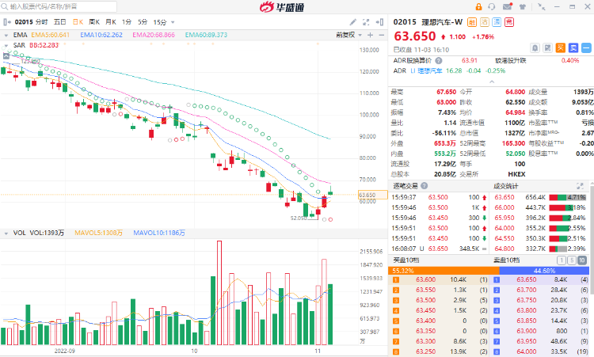594x357 pixels.
Task: Click the 沽 short-sell badge
Action: (x=484, y=22)
